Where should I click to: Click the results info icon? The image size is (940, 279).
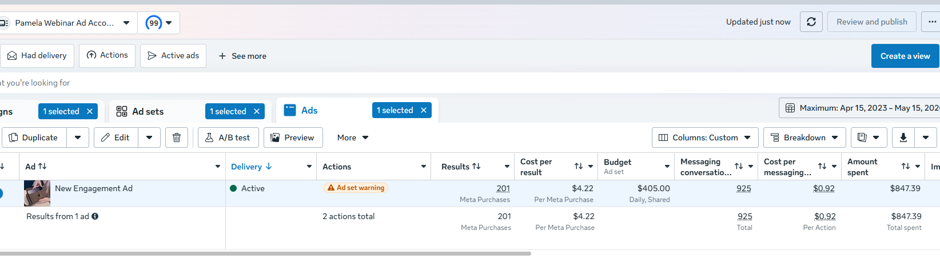coord(95,216)
